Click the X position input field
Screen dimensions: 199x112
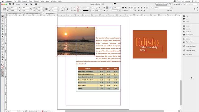[14, 8]
